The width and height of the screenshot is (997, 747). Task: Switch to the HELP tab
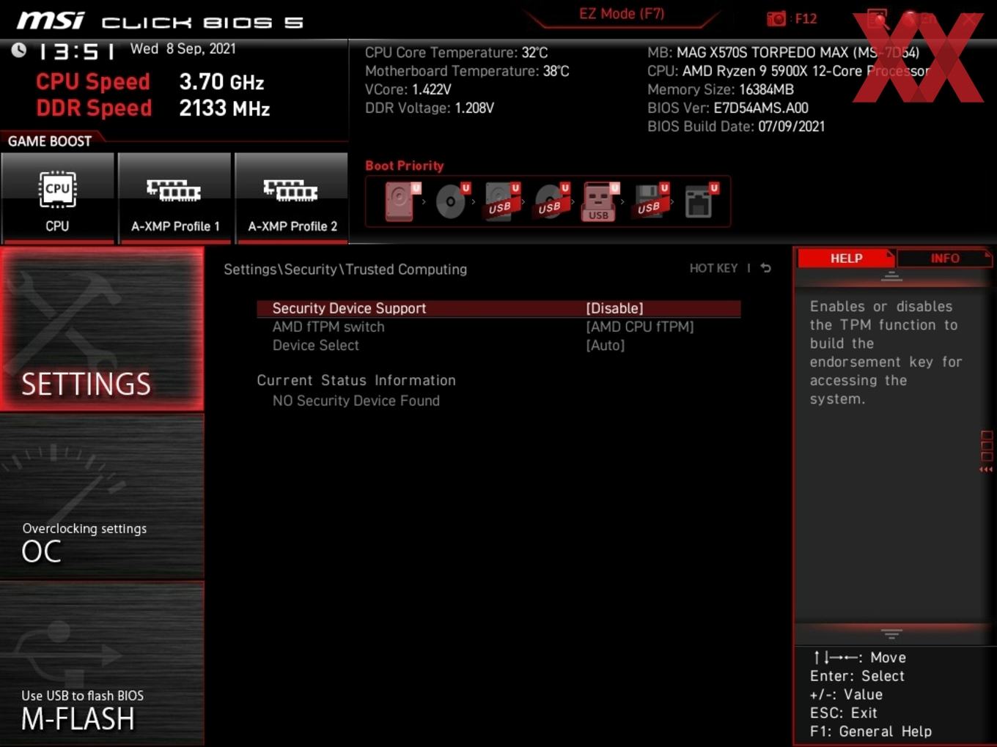(x=846, y=258)
